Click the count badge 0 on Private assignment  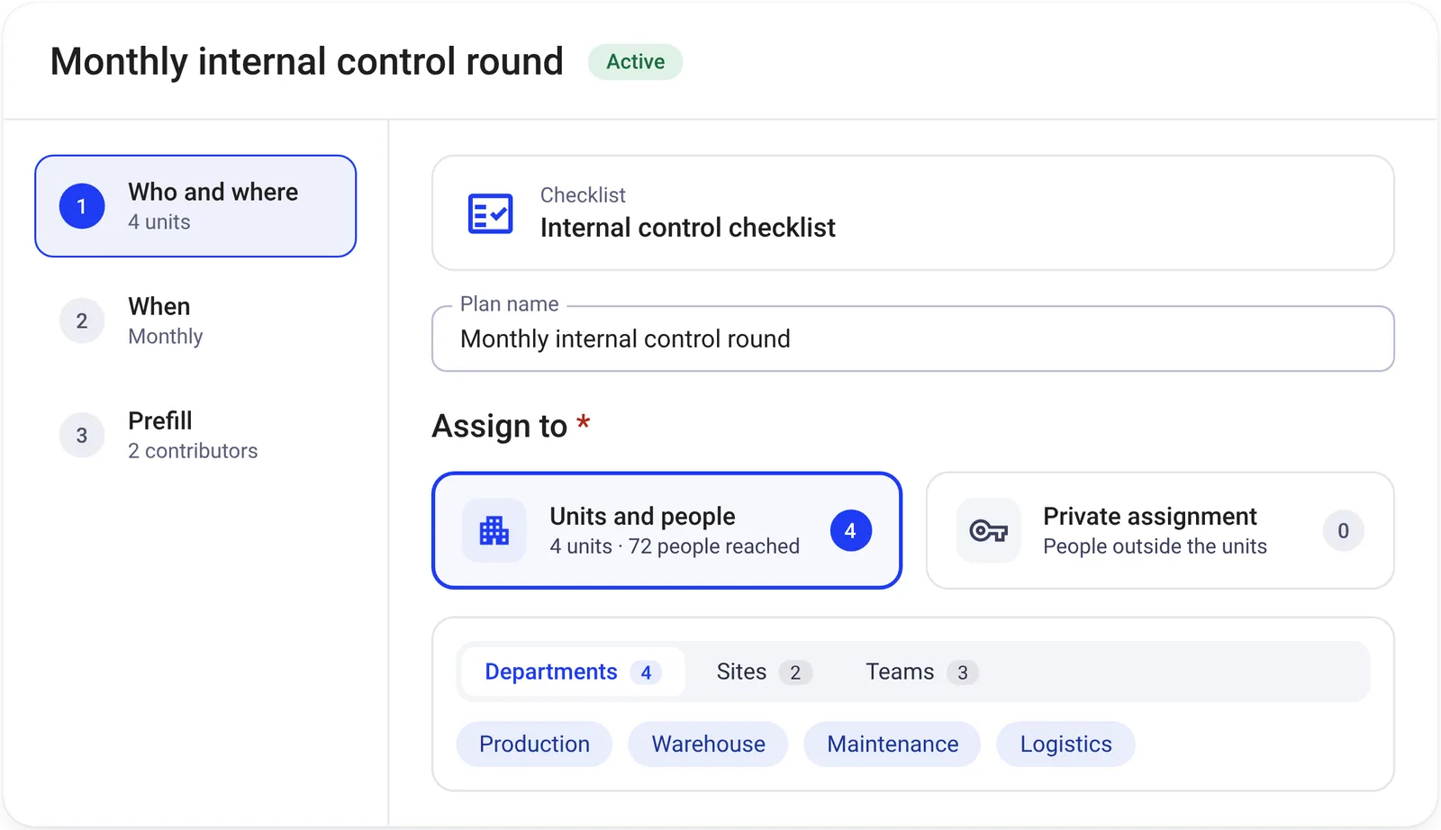(x=1343, y=530)
